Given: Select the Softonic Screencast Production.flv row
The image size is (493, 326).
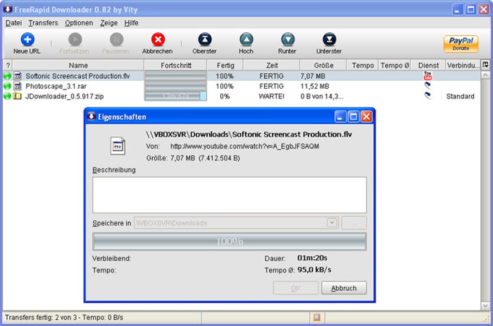Looking at the screenshot, I should click(242, 76).
